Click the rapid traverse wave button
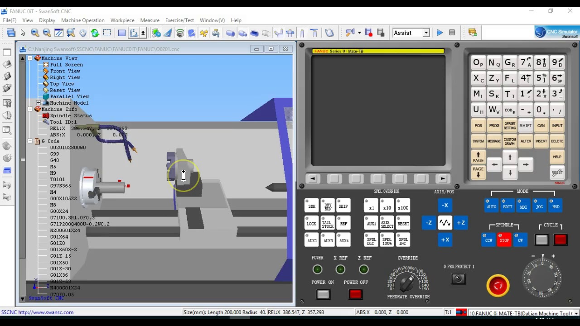580x326 pixels. [x=445, y=222]
